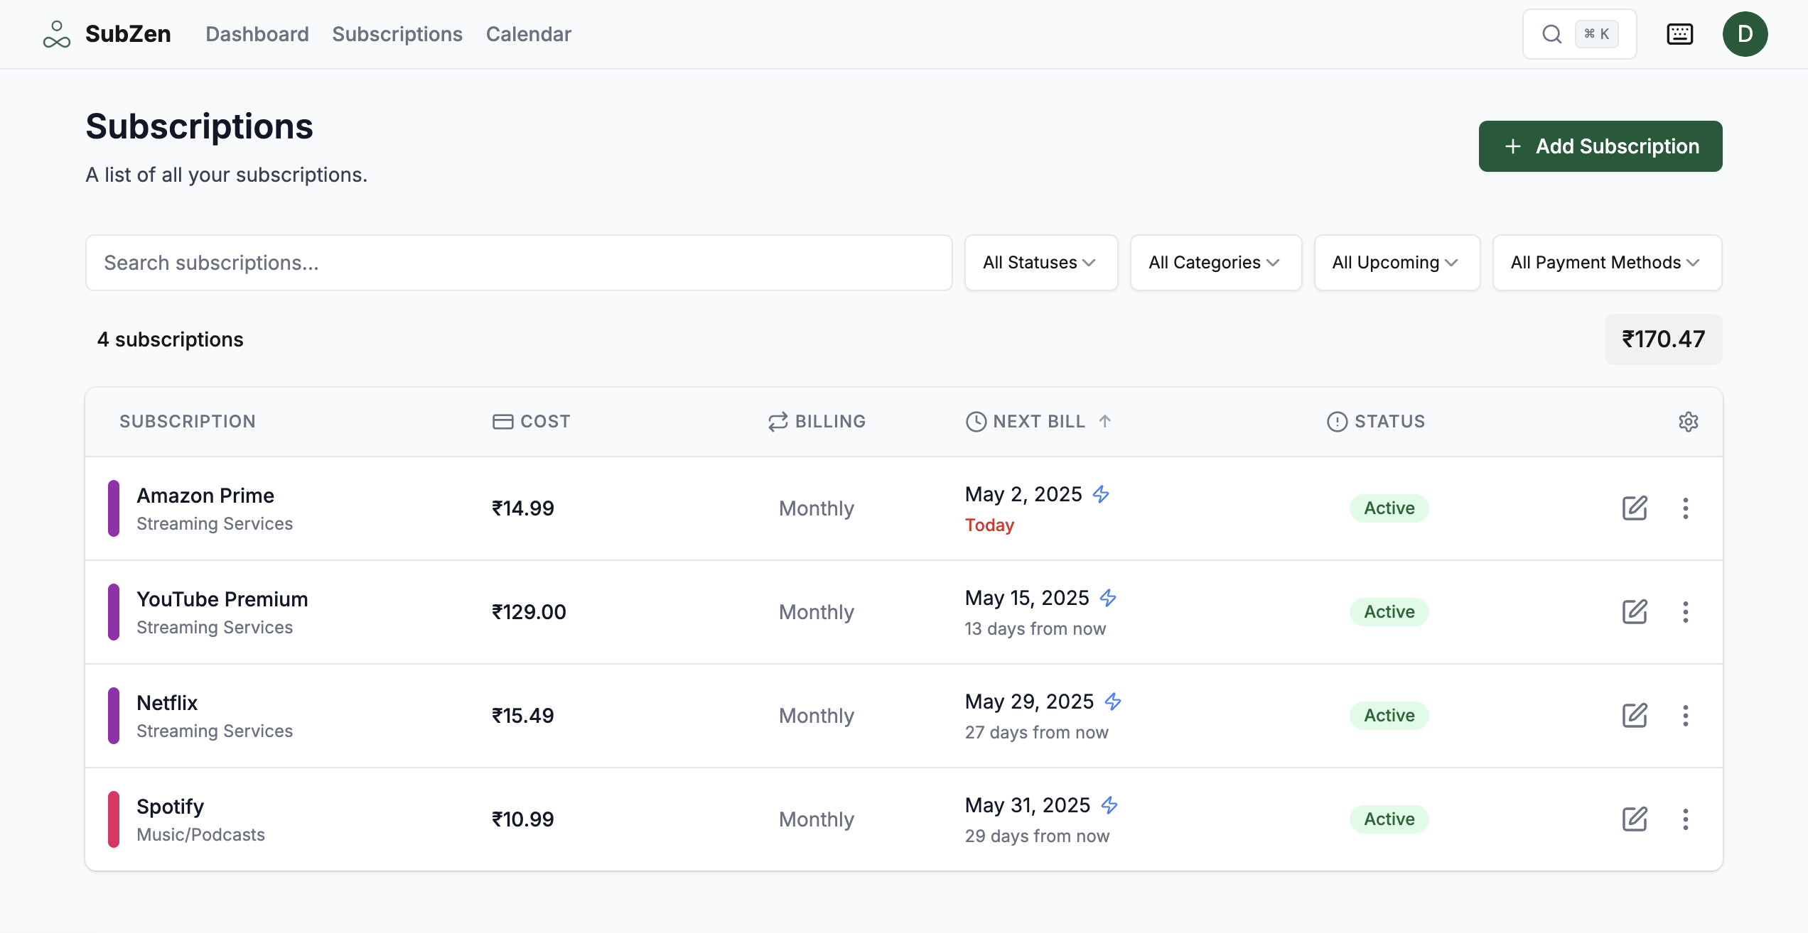Click the SubZen logo icon
This screenshot has height=933, width=1808.
coord(56,34)
